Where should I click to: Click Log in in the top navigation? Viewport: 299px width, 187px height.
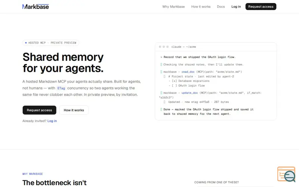[x=236, y=7]
